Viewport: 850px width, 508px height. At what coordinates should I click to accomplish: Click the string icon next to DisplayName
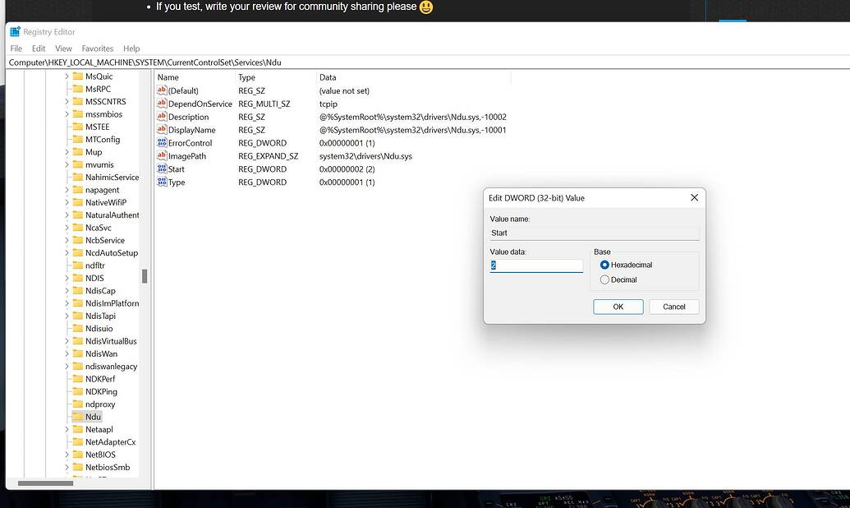[163, 129]
